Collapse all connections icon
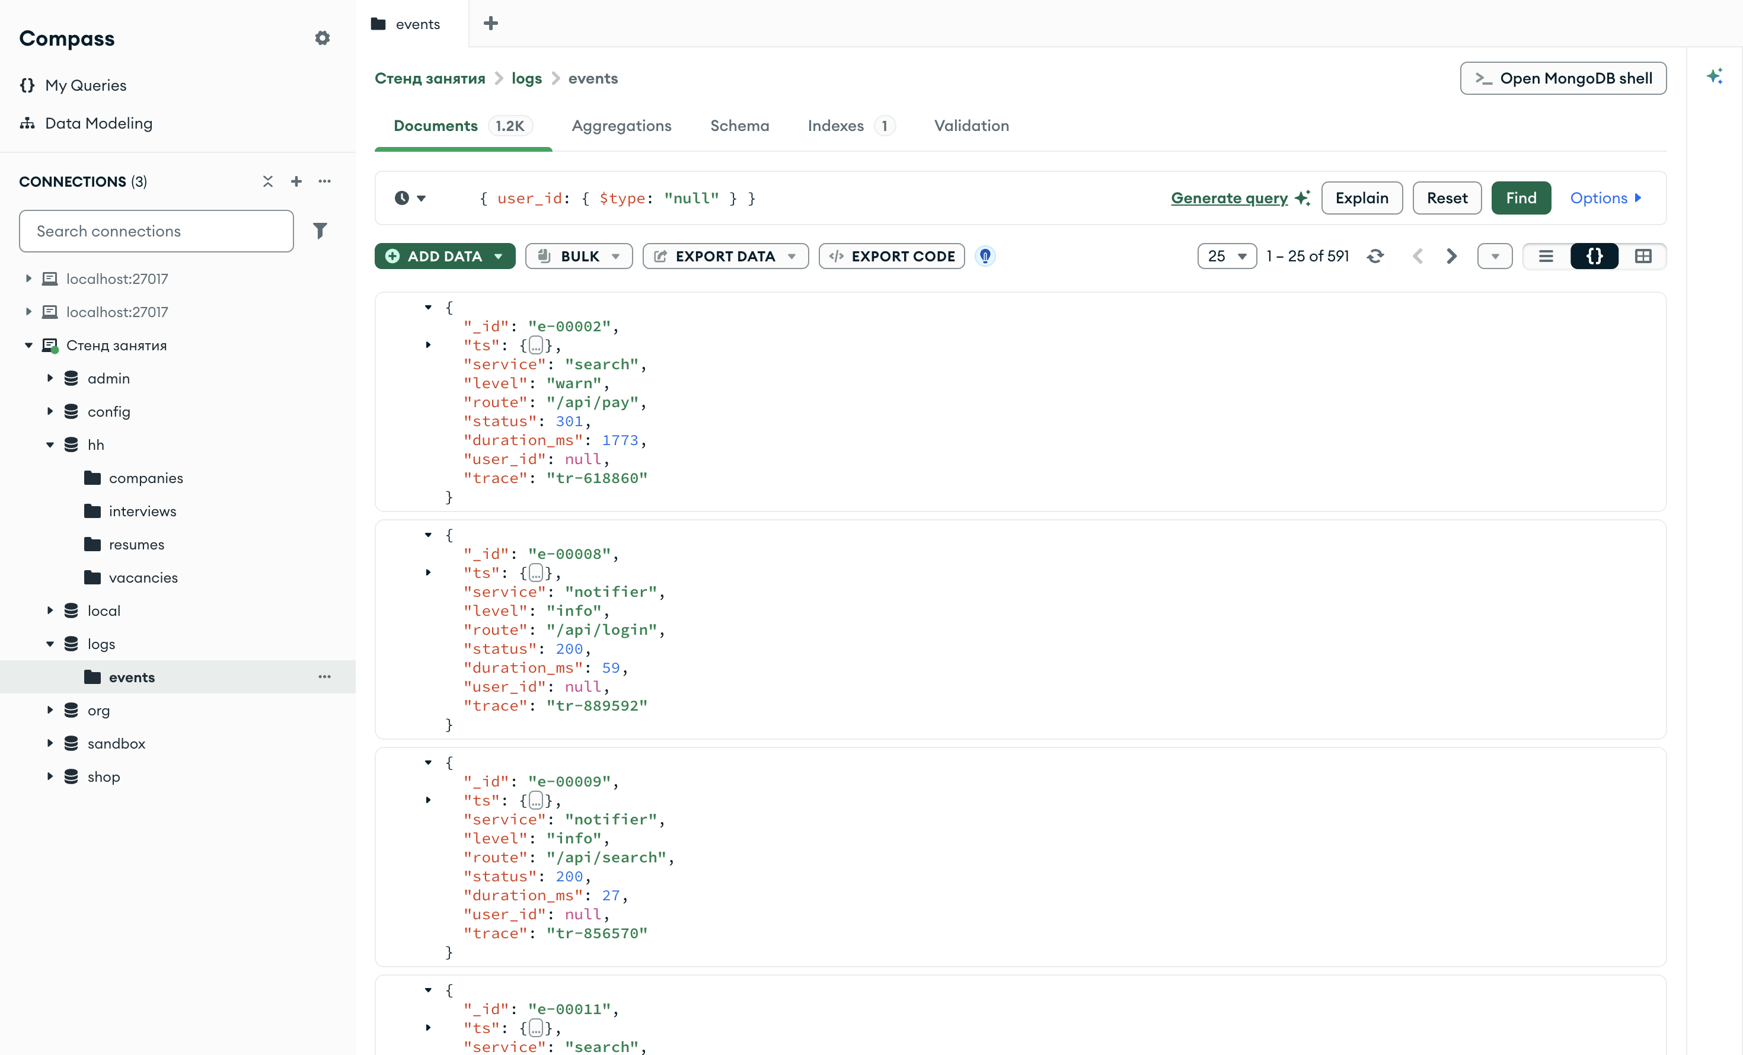 click(x=268, y=182)
